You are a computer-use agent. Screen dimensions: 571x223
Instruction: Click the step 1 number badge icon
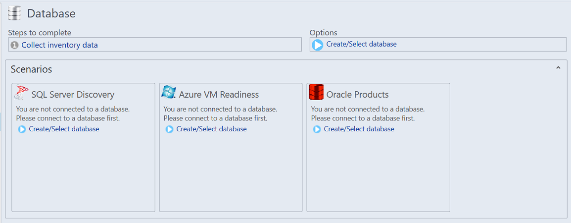point(15,45)
